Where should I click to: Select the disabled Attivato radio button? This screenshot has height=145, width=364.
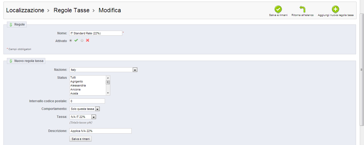pyautogui.click(x=82, y=40)
